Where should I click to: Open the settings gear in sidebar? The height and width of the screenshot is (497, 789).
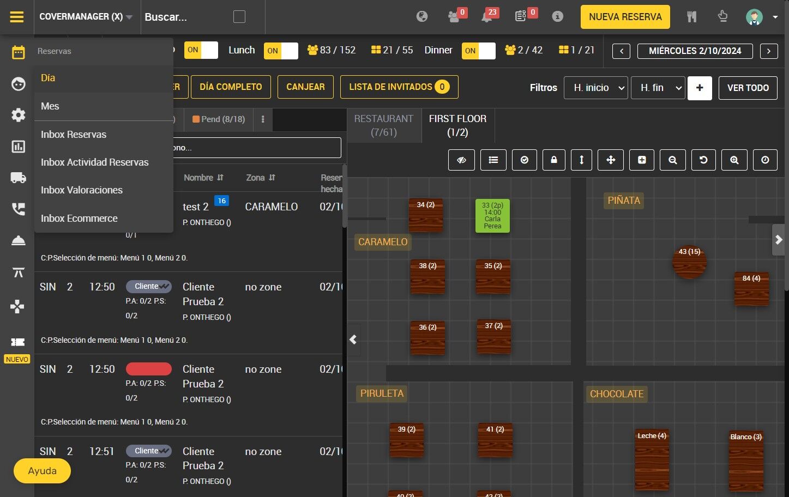18,115
